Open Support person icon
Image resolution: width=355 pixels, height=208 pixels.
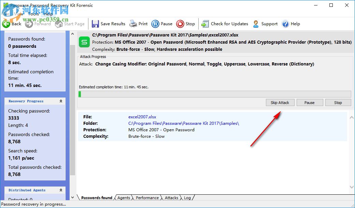coord(256,24)
